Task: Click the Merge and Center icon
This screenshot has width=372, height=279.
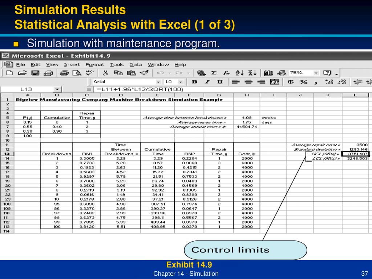Action: coord(275,82)
